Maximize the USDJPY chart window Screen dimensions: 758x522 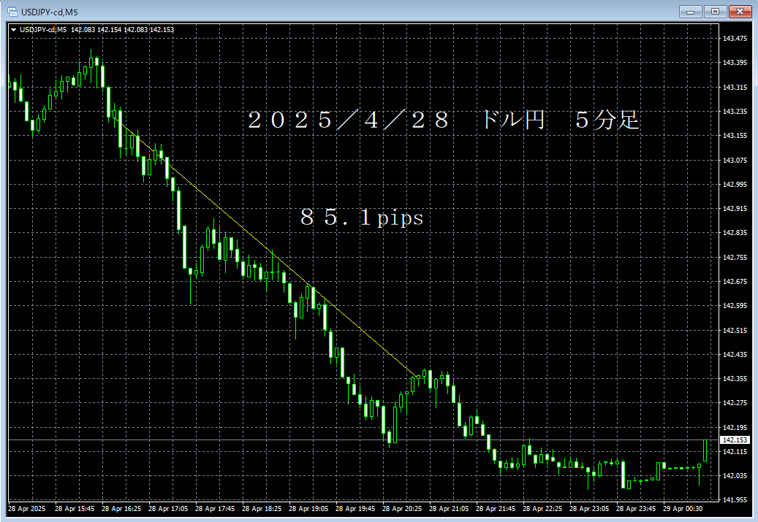tap(715, 12)
